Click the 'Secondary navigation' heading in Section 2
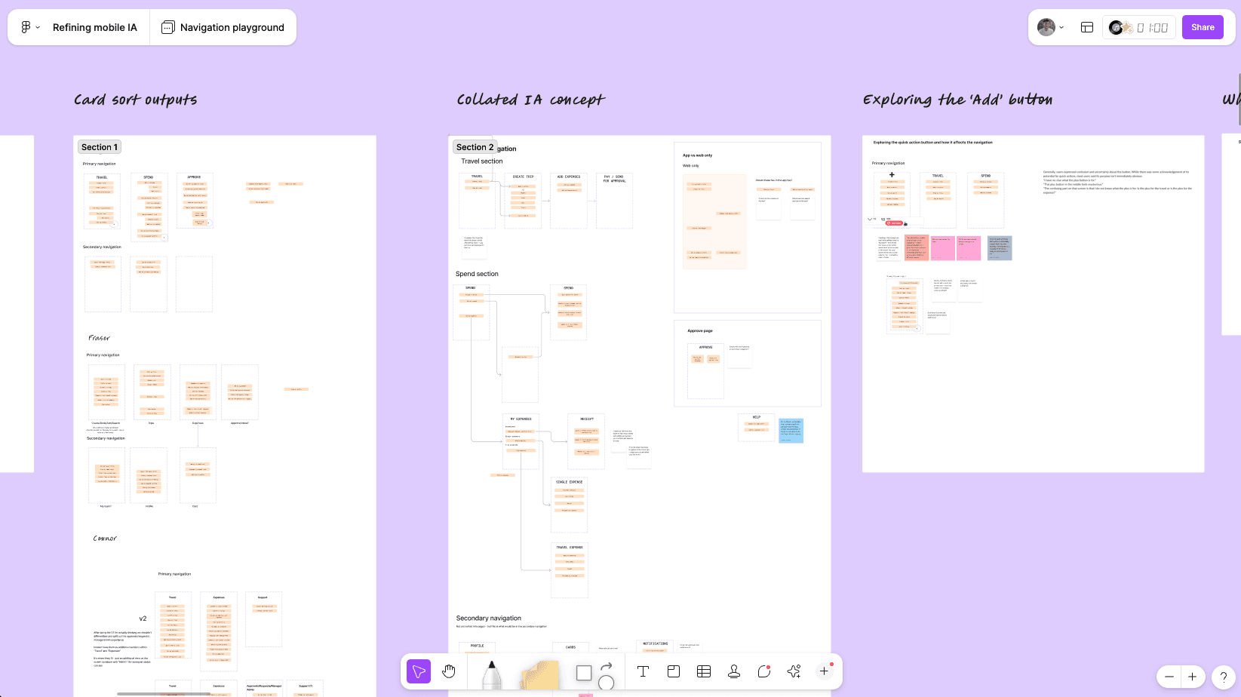The height and width of the screenshot is (697, 1241). pos(489,618)
